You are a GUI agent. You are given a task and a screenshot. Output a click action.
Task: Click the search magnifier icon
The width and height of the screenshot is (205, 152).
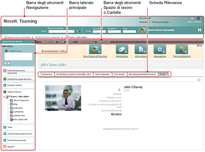[x=77, y=31]
